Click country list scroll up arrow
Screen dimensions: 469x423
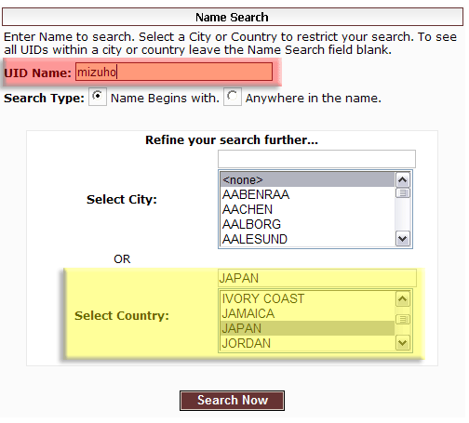pos(403,299)
